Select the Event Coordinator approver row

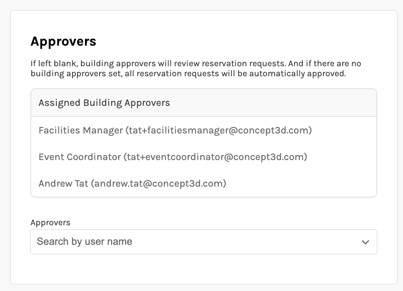click(203, 157)
